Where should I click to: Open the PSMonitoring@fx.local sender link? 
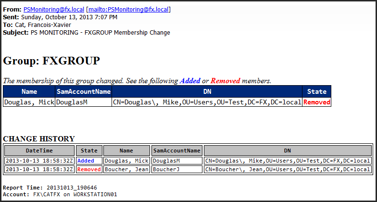pyautogui.click(x=54, y=10)
